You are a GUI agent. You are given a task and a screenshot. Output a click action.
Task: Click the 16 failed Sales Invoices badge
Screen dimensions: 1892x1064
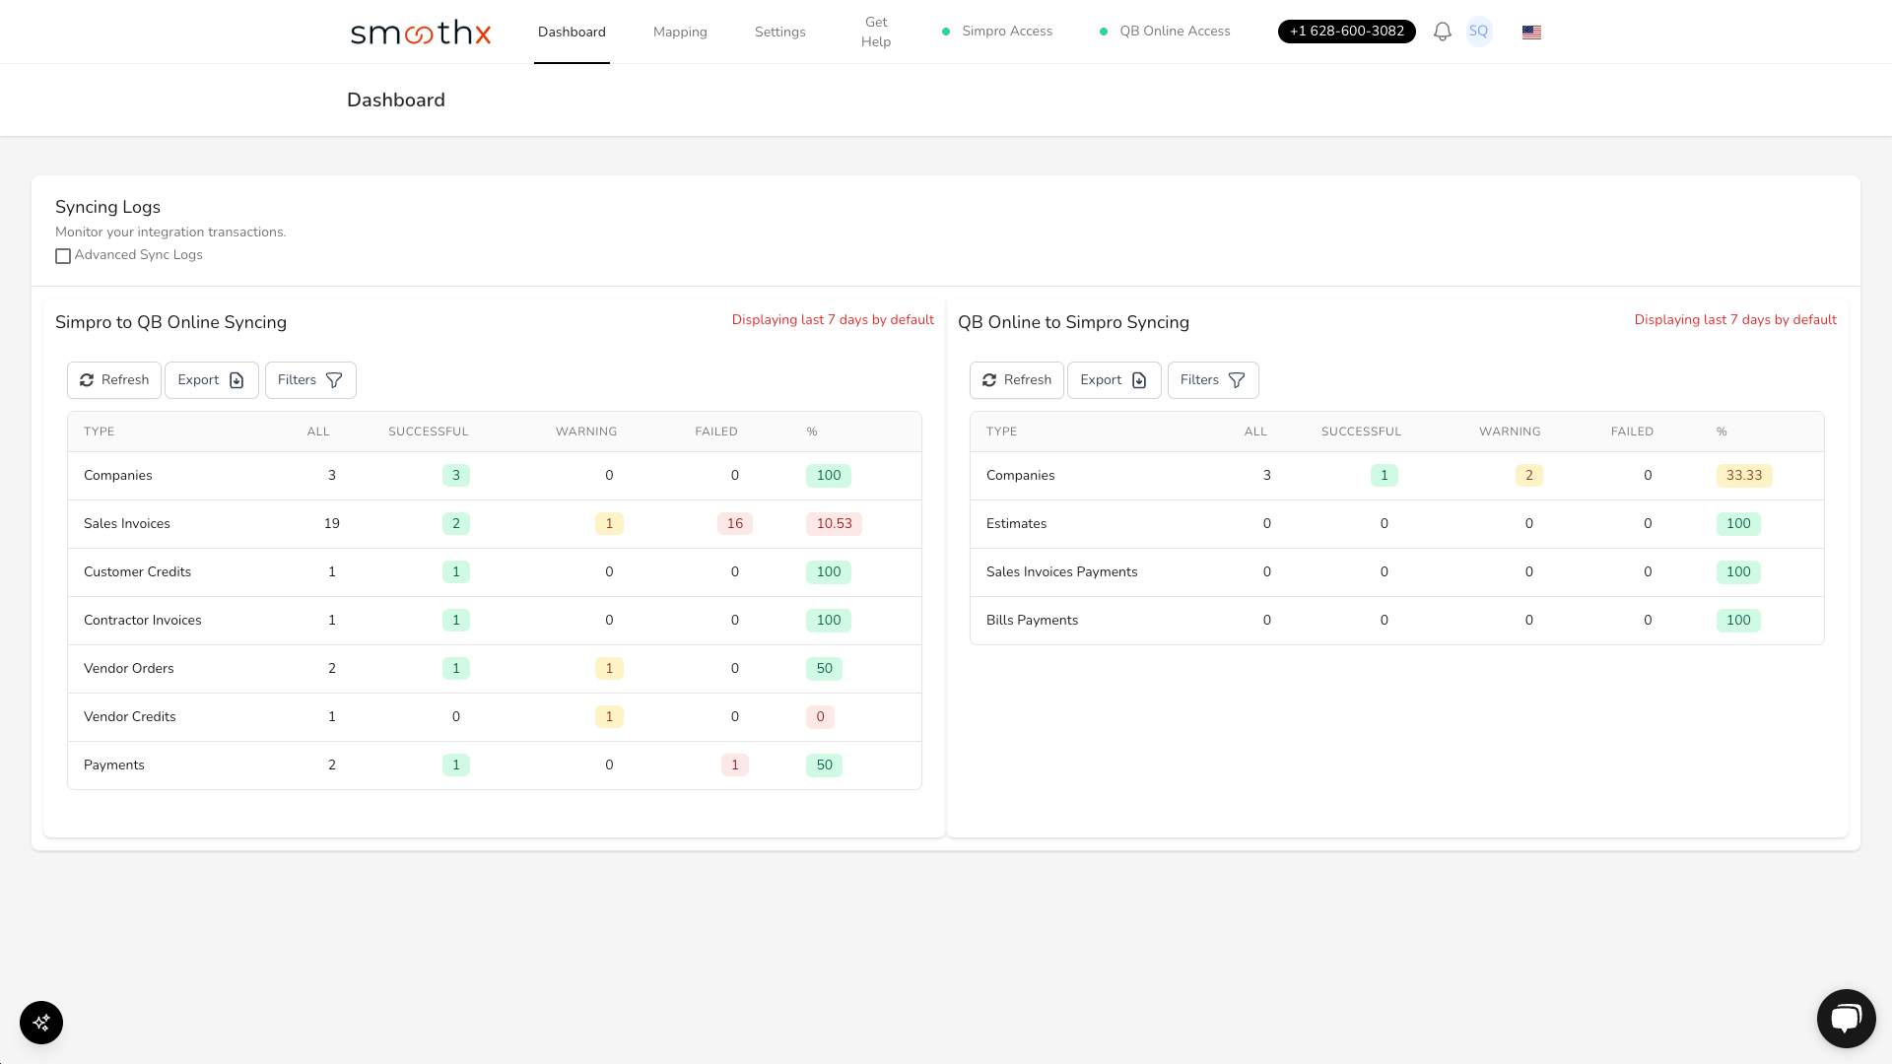[x=734, y=524]
